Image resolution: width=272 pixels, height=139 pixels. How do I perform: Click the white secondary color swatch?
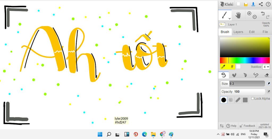tap(238, 66)
